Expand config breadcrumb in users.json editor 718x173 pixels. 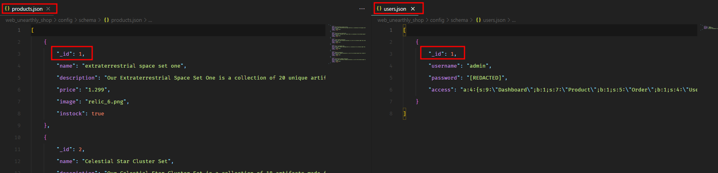tap(437, 20)
